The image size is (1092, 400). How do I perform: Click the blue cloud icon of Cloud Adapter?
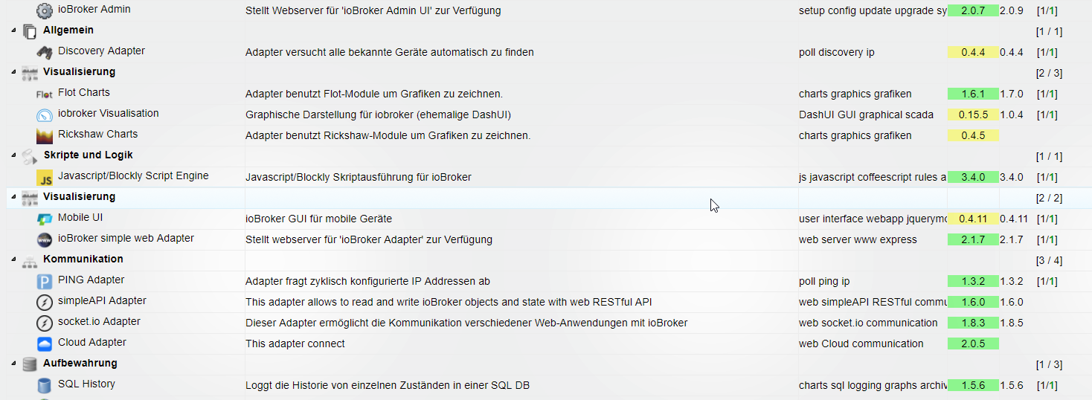pos(45,343)
